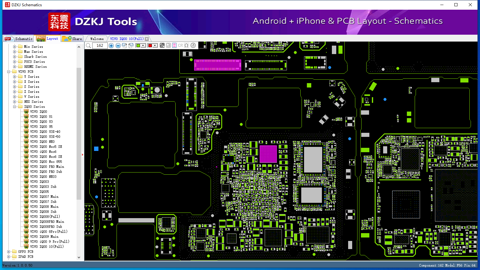Expand the OPPO PCB folder
Screen dimensions: 480x270
point(8,252)
